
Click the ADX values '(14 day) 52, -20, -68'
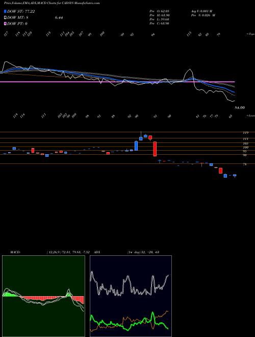click(143, 252)
